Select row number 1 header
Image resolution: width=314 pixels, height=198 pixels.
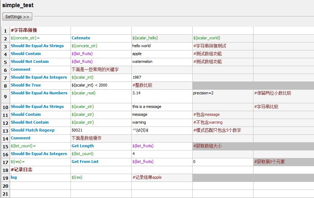(x=5, y=31)
